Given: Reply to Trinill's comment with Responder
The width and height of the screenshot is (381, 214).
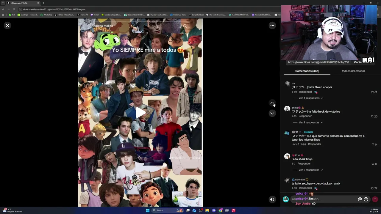Looking at the screenshot, I should pos(305,116).
